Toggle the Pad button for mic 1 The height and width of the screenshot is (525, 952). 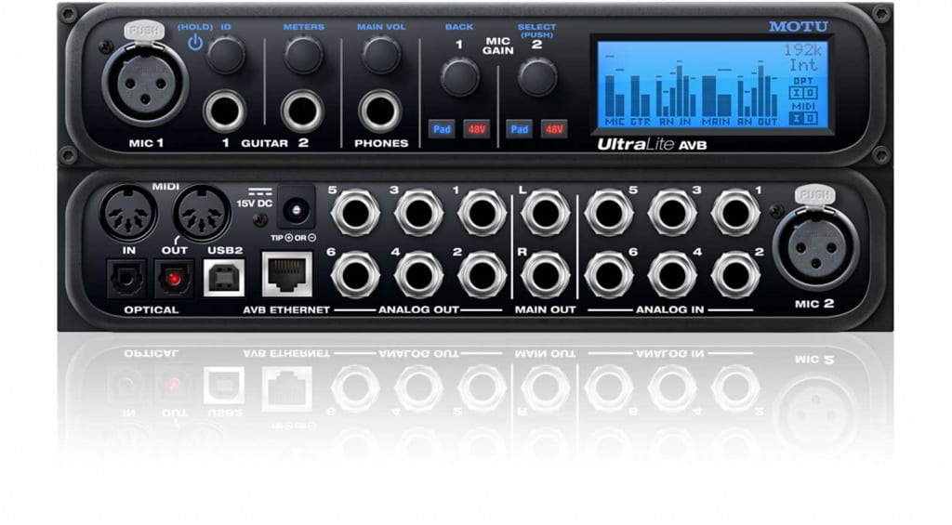pyautogui.click(x=442, y=129)
